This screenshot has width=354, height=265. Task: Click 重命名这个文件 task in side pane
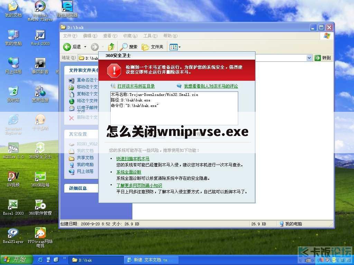click(84, 80)
